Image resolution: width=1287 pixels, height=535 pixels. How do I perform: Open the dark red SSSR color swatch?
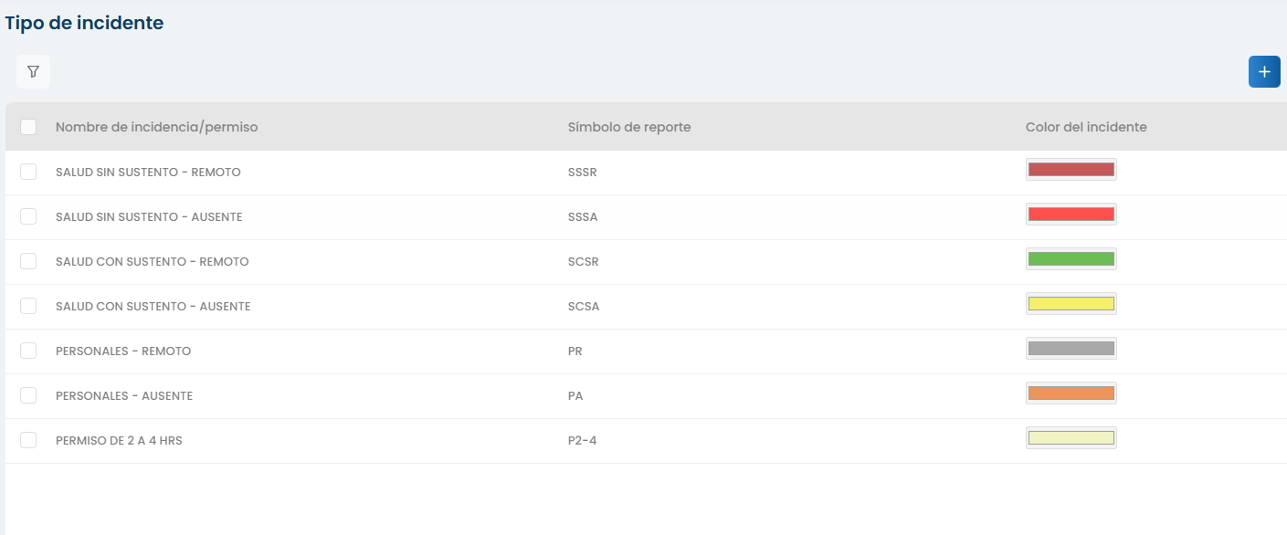click(1071, 169)
